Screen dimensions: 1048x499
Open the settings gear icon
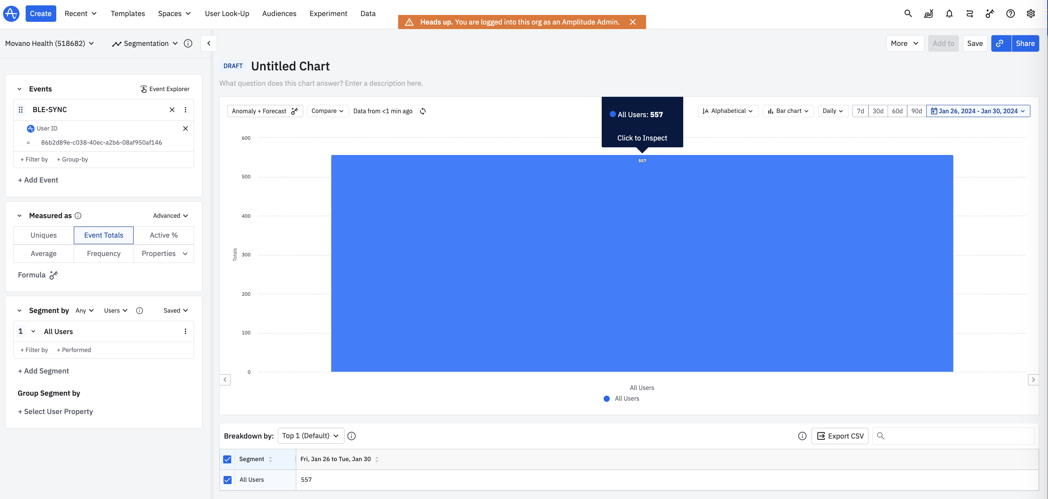click(1030, 13)
